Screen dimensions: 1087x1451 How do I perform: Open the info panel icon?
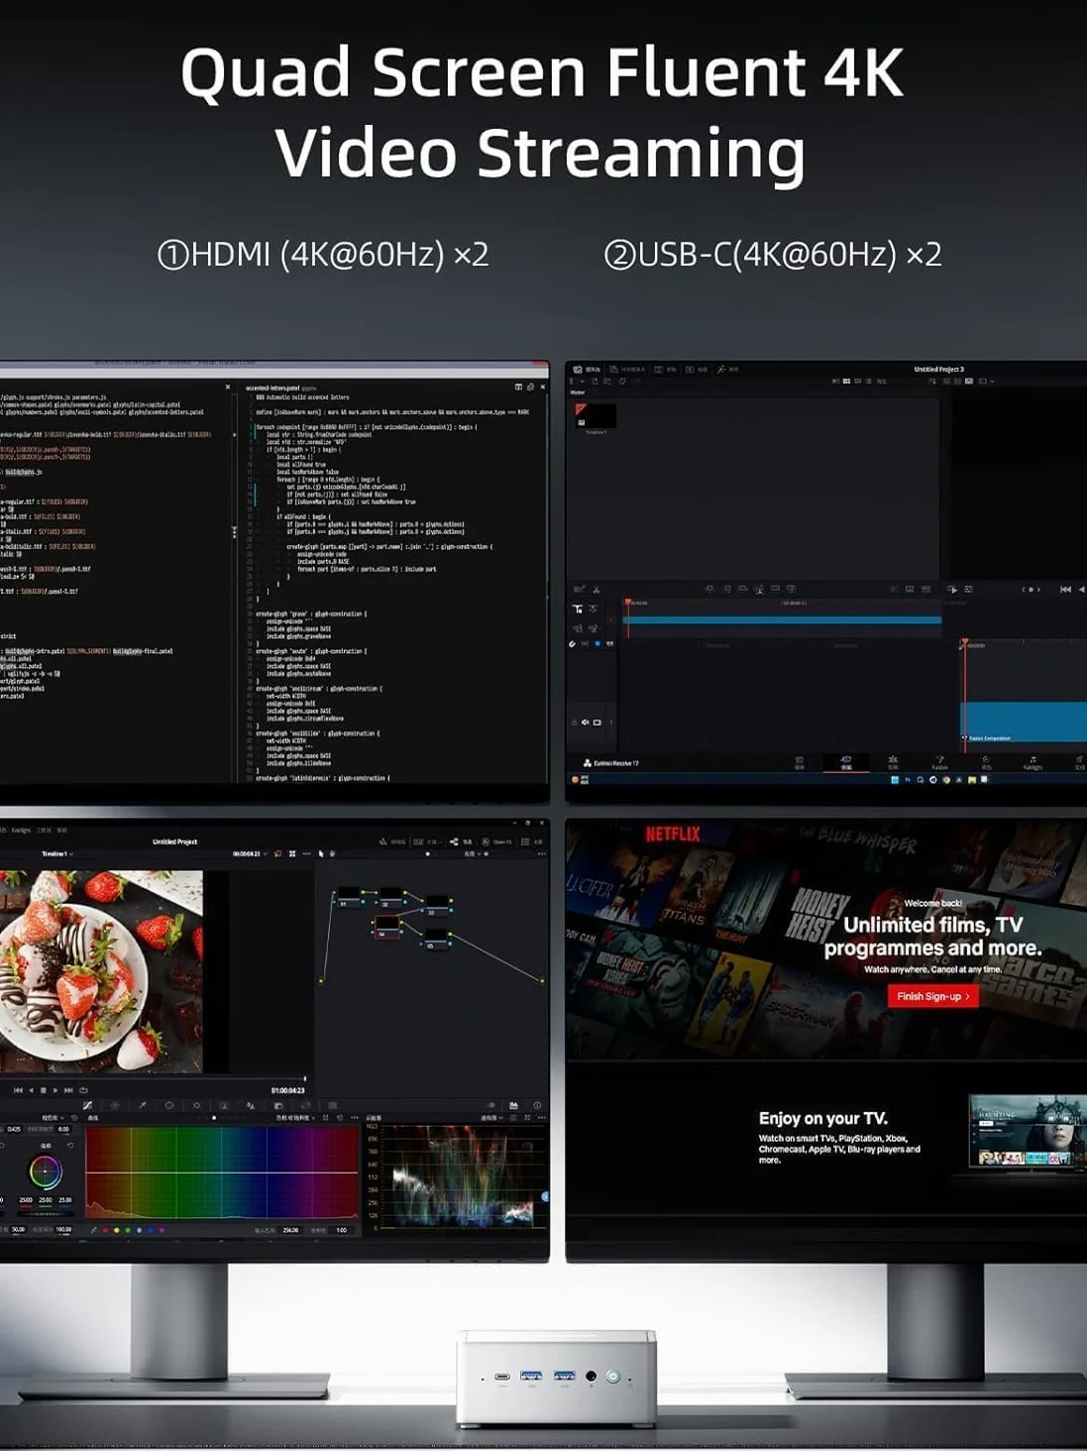[x=537, y=1105]
